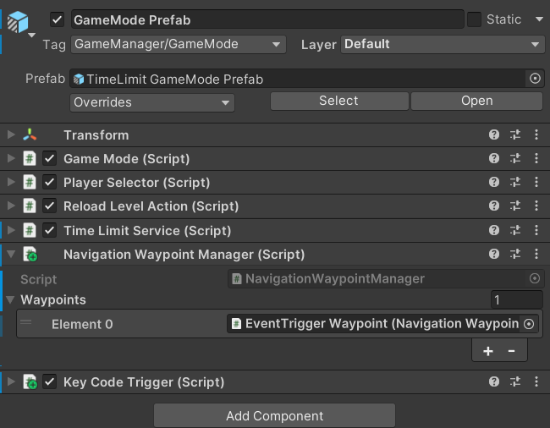This screenshot has height=428, width=550.
Task: Click the Add Component button
Action: point(274,415)
